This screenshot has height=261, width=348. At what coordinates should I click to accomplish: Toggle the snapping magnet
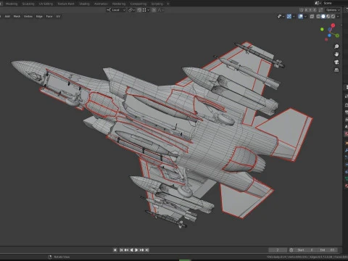(x=139, y=10)
